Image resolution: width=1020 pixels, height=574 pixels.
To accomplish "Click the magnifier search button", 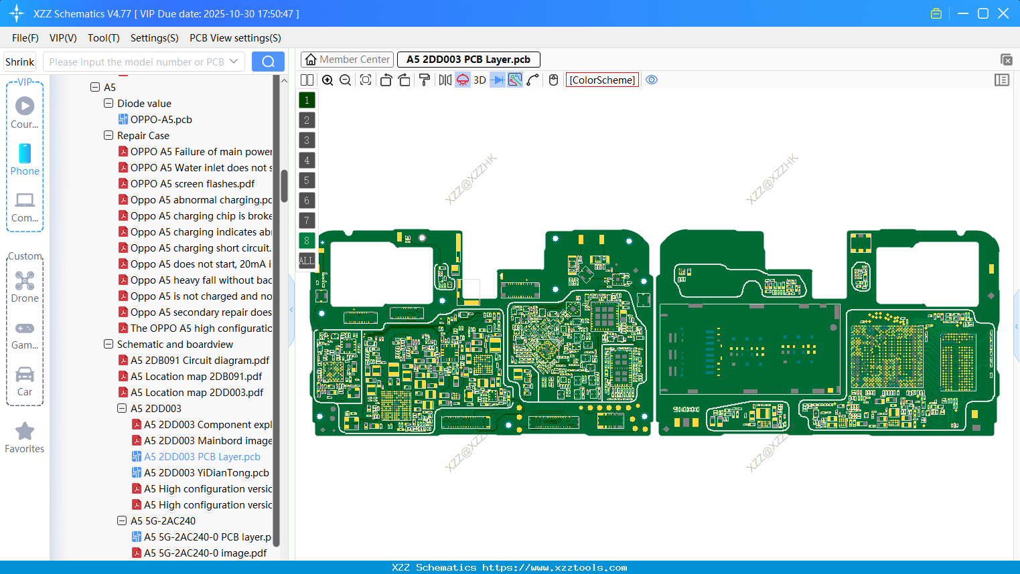I will (x=268, y=62).
